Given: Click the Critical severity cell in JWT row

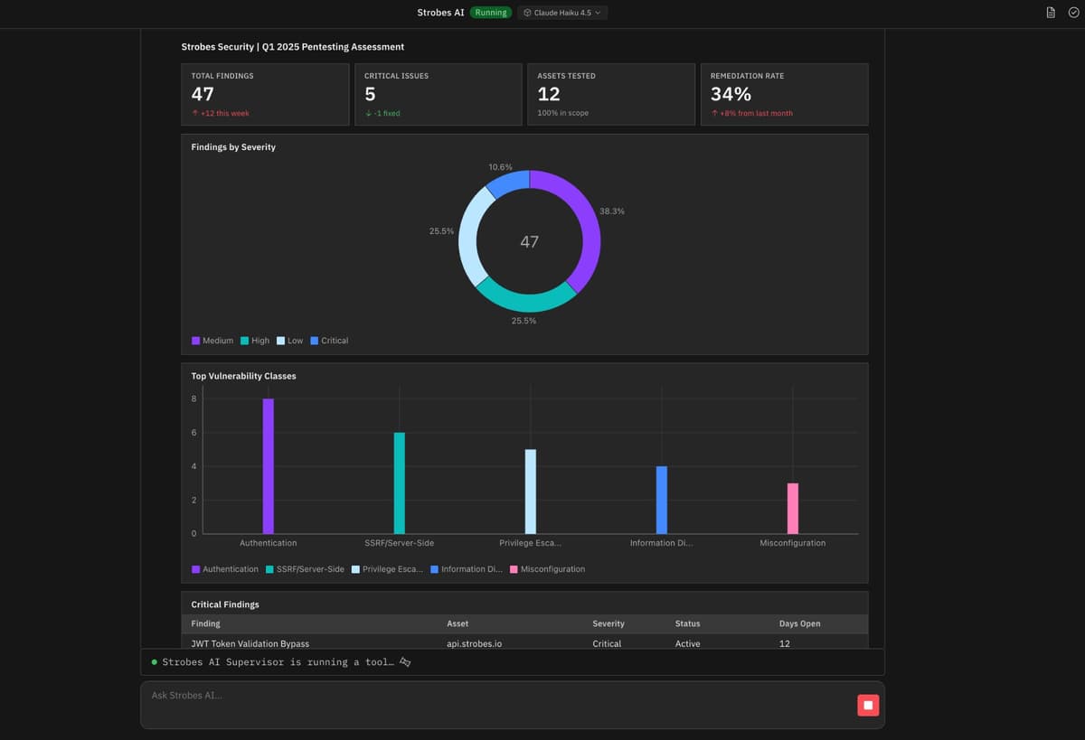Looking at the screenshot, I should pyautogui.click(x=607, y=643).
